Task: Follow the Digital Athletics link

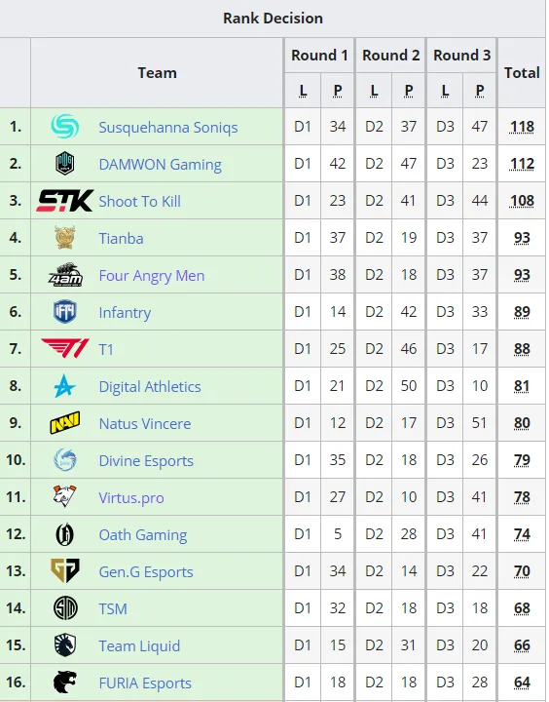Action: (150, 387)
